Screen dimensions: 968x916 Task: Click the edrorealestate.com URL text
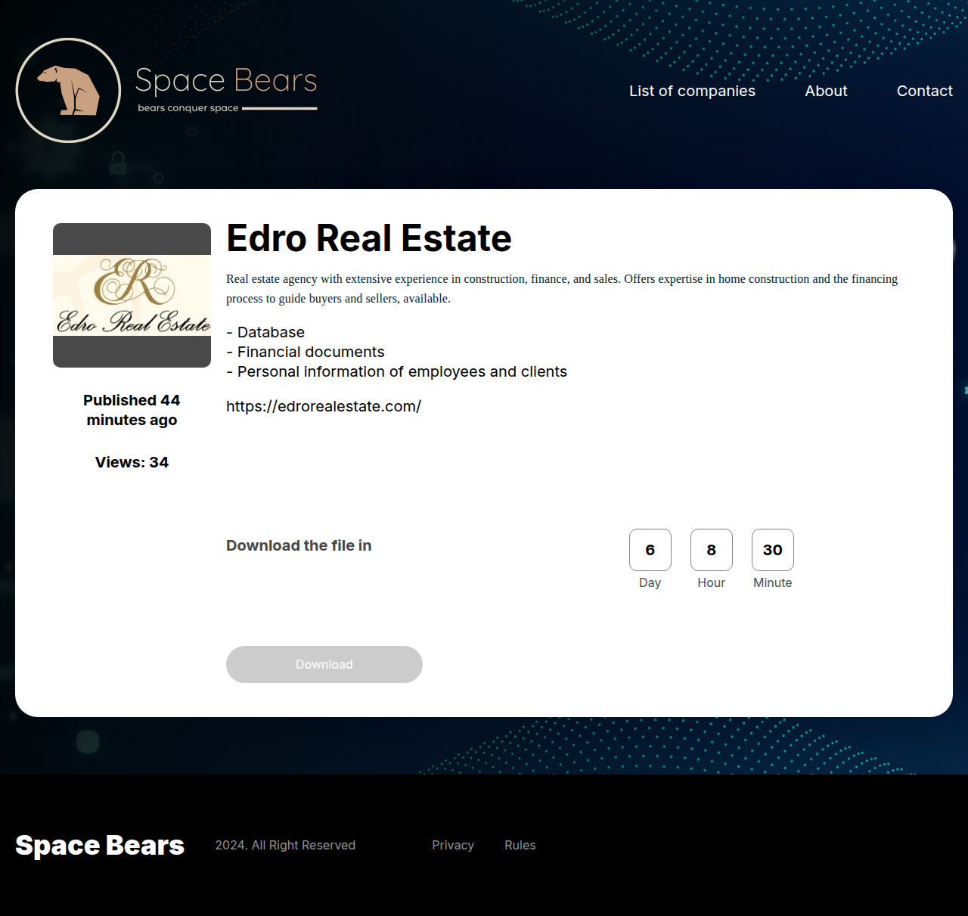point(324,406)
